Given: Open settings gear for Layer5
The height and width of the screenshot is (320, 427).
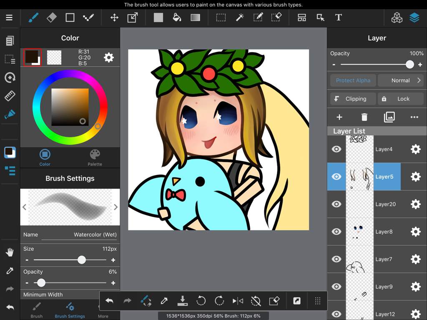Looking at the screenshot, I should coord(415,177).
